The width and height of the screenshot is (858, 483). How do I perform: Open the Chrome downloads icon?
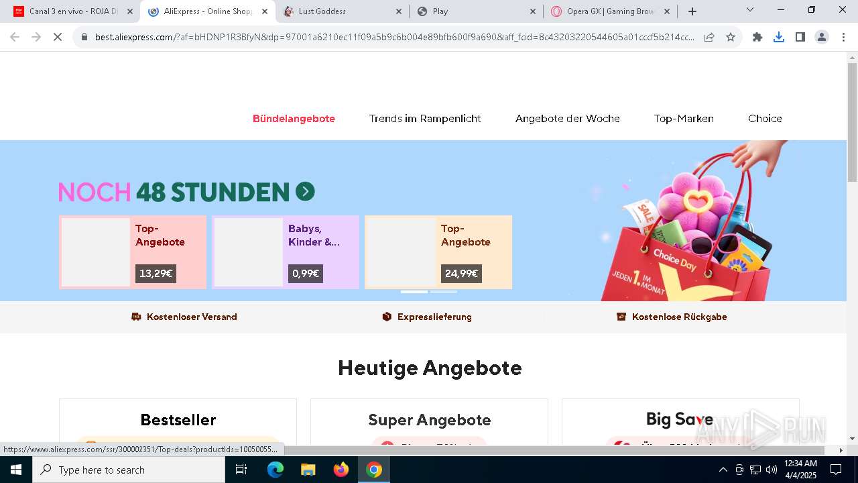pyautogui.click(x=779, y=37)
